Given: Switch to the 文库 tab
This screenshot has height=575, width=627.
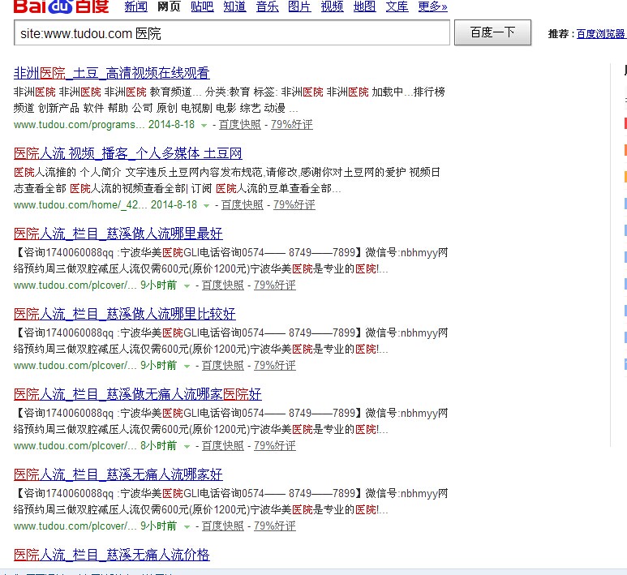Looking at the screenshot, I should point(397,7).
